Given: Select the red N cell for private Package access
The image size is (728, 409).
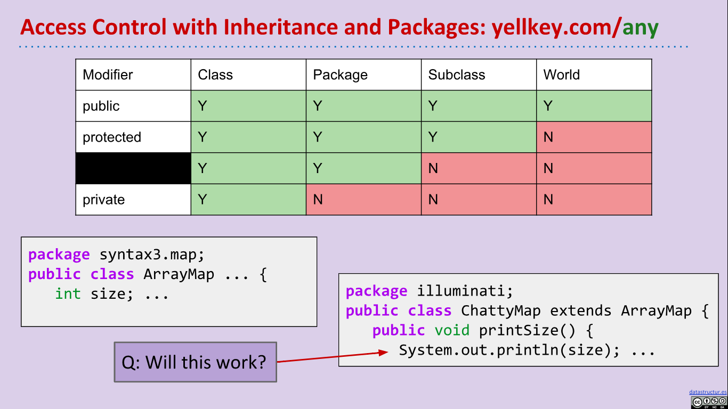Looking at the screenshot, I should coord(363,200).
